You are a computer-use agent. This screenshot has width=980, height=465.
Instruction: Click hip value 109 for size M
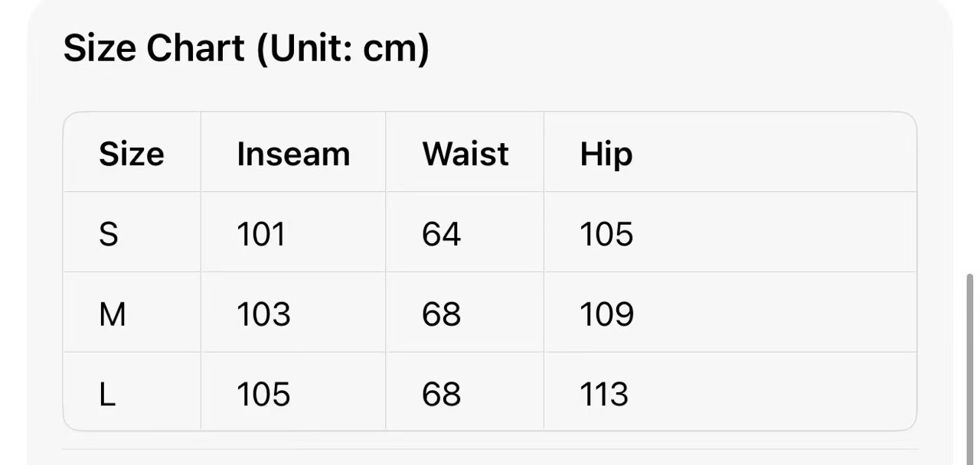tap(606, 314)
